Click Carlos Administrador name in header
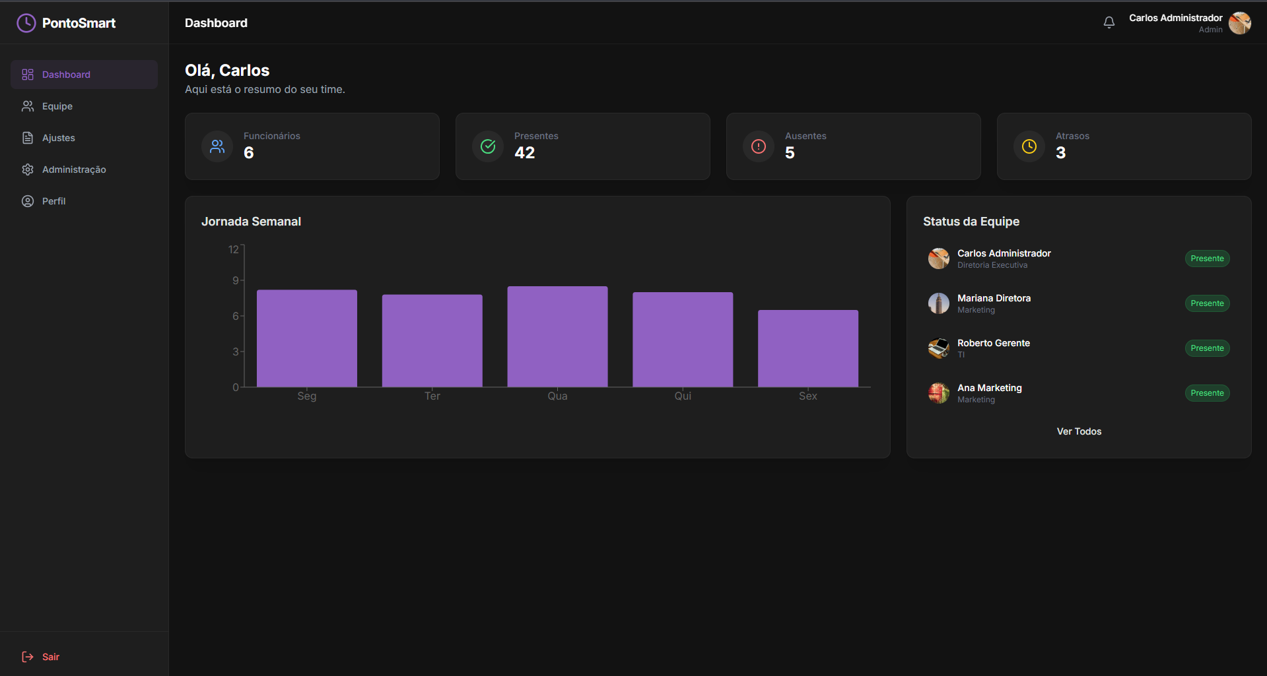 pos(1175,18)
